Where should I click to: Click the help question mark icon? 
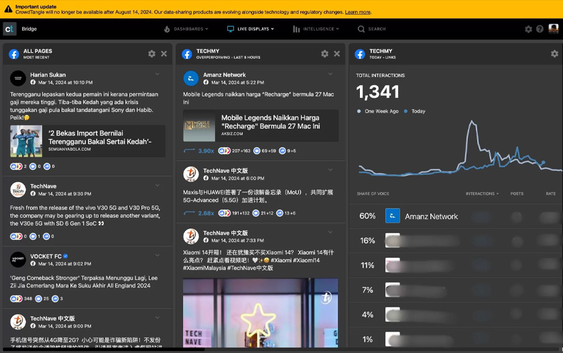coord(540,29)
